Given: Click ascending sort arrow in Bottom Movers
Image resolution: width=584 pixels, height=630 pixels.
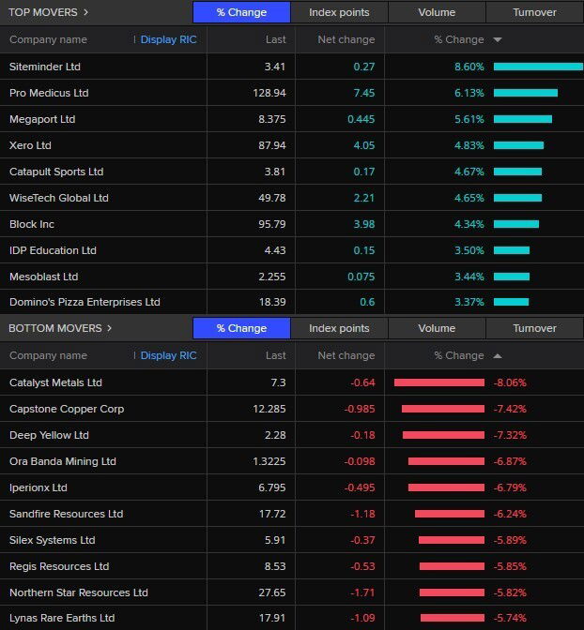Looking at the screenshot, I should 497,355.
